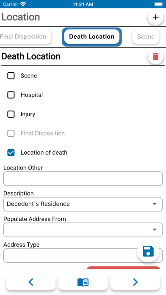Open the book index icon

click(83, 282)
